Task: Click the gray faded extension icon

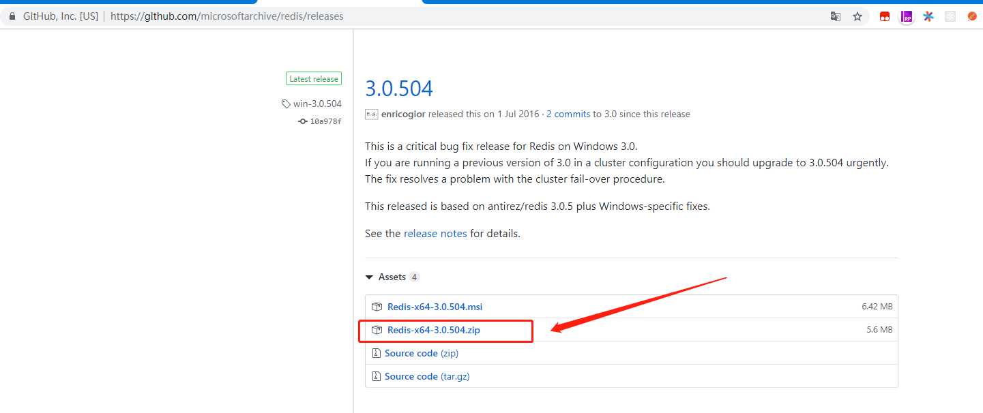Action: click(950, 16)
